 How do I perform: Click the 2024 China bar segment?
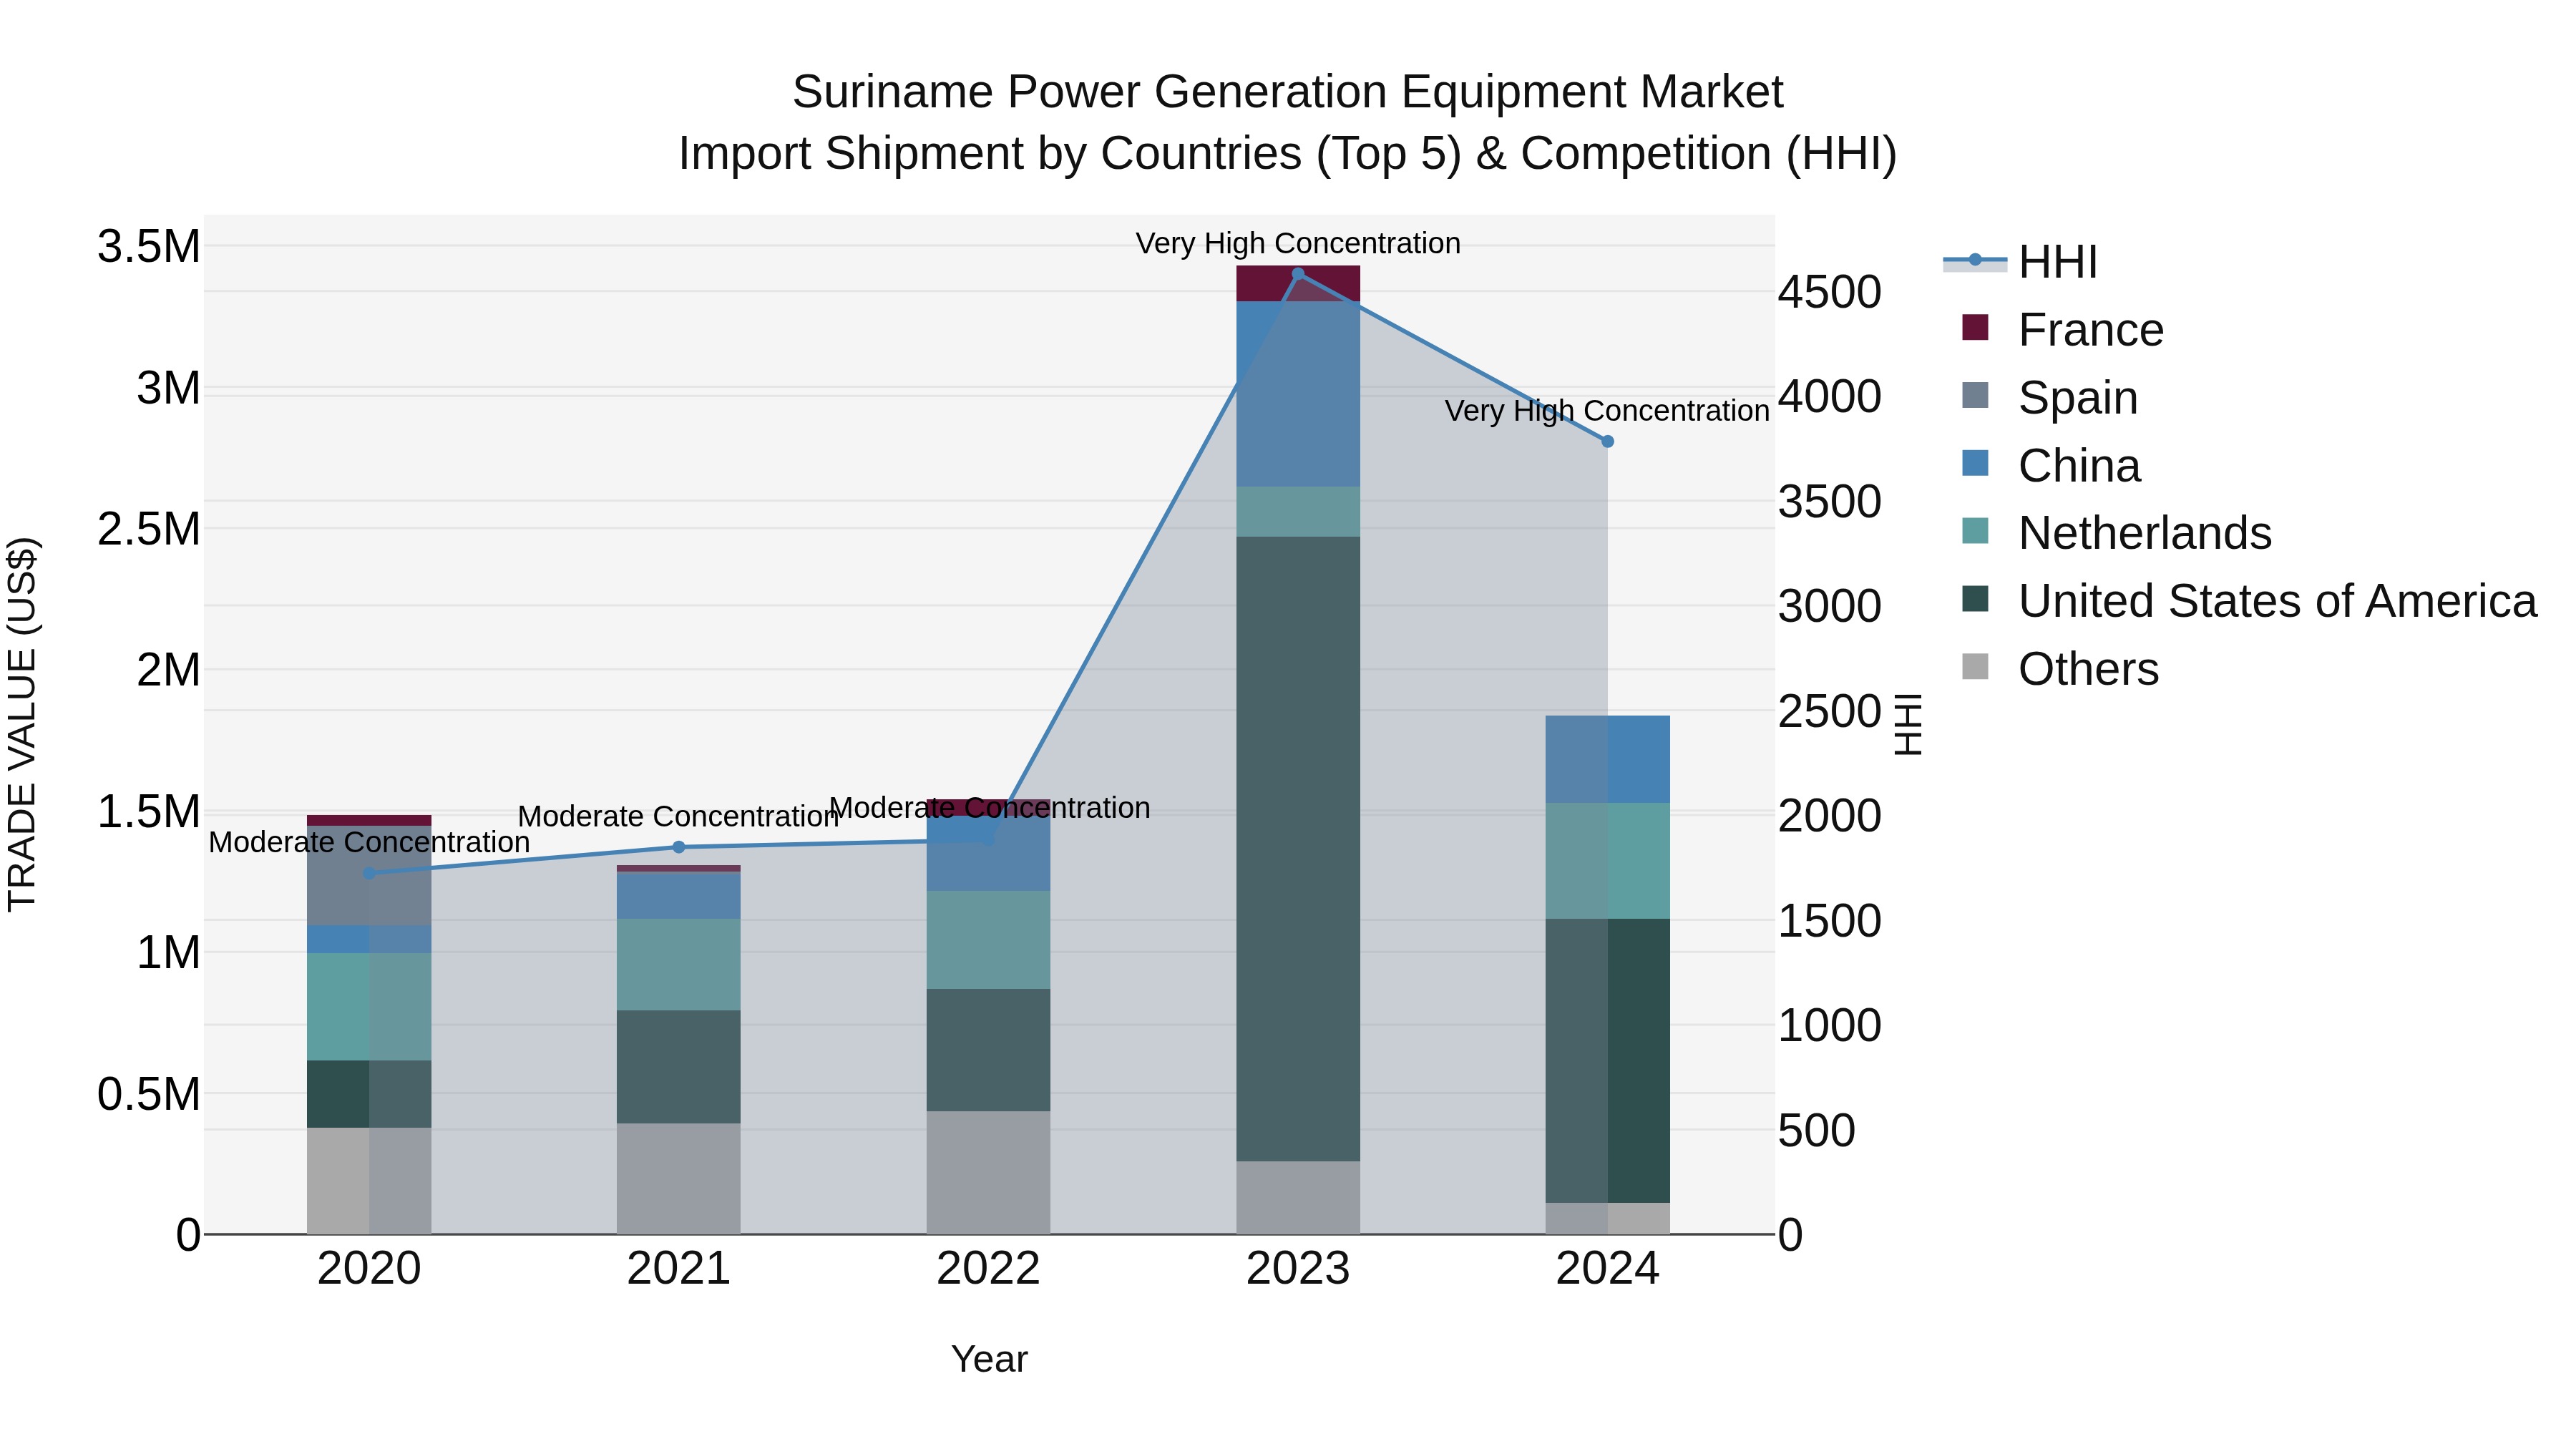coord(1608,760)
